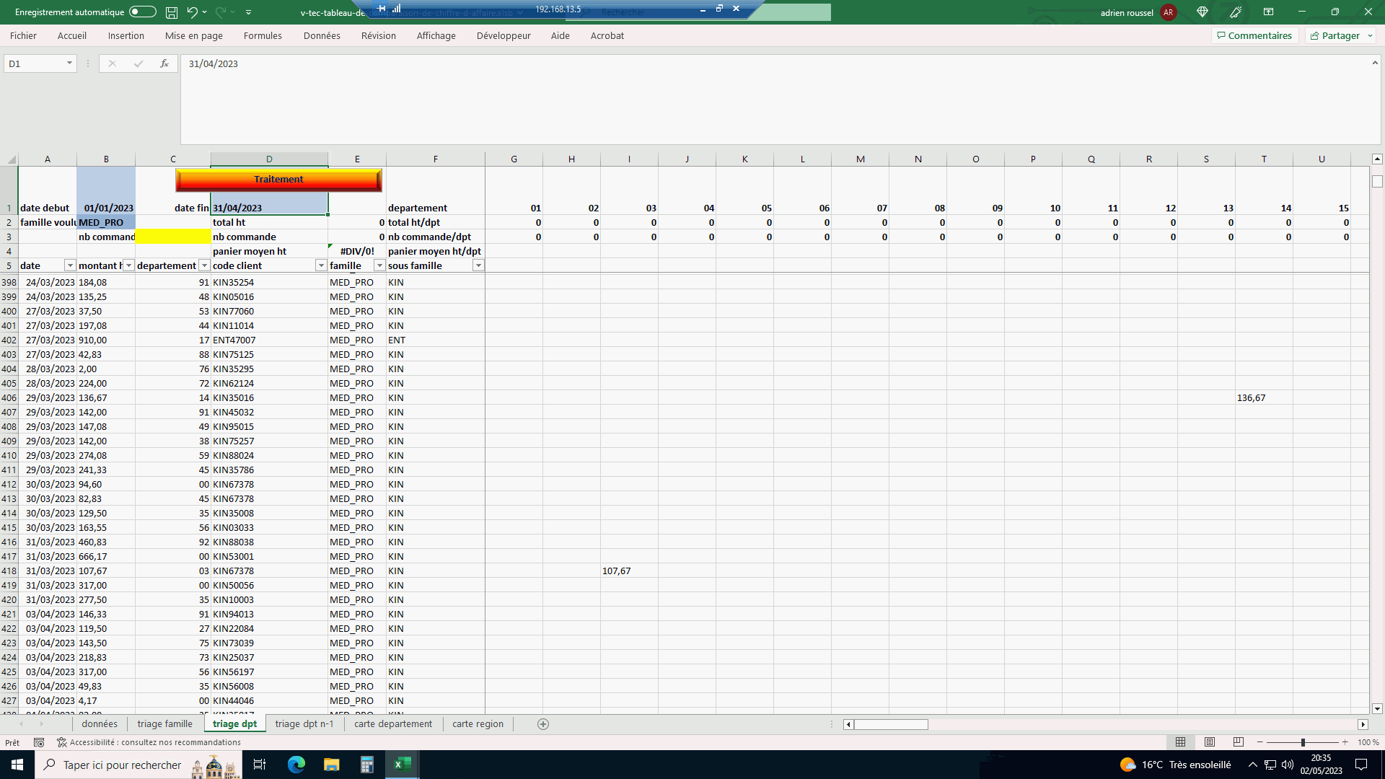Viewport: 1385px width, 779px height.
Task: Open Microsoft Edge from taskbar
Action: point(296,765)
